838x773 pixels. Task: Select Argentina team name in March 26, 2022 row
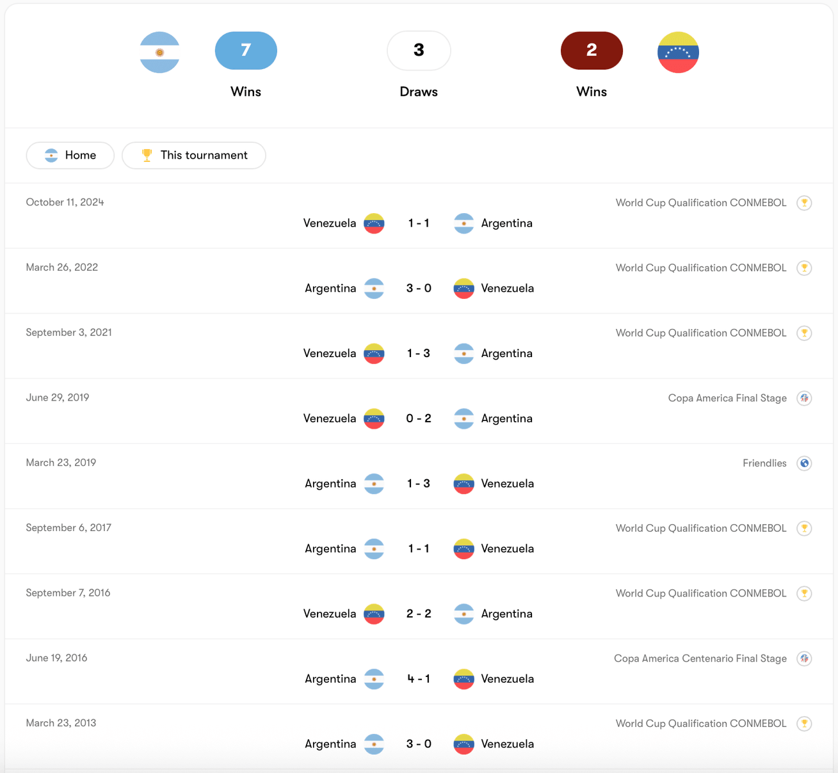pos(330,289)
